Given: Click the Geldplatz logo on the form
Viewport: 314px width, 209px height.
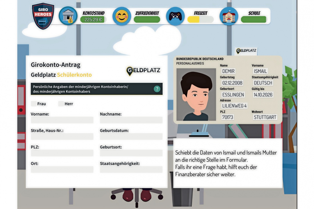Looking at the screenshot, I should pos(143,70).
